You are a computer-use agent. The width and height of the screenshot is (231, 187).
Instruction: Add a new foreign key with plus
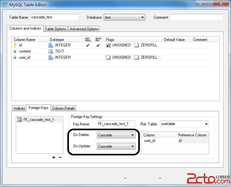[x=54, y=157]
